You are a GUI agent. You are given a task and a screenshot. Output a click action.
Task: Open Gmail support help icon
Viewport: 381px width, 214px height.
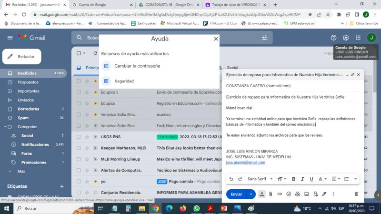(x=333, y=38)
